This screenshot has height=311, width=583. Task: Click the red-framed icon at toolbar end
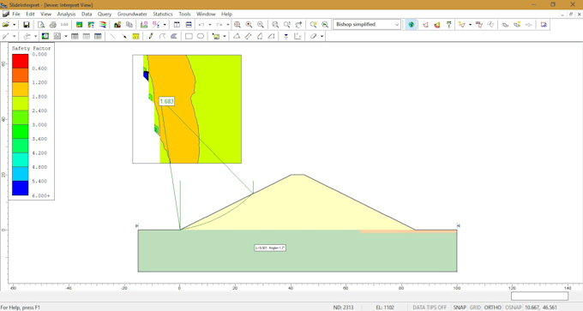(x=544, y=25)
